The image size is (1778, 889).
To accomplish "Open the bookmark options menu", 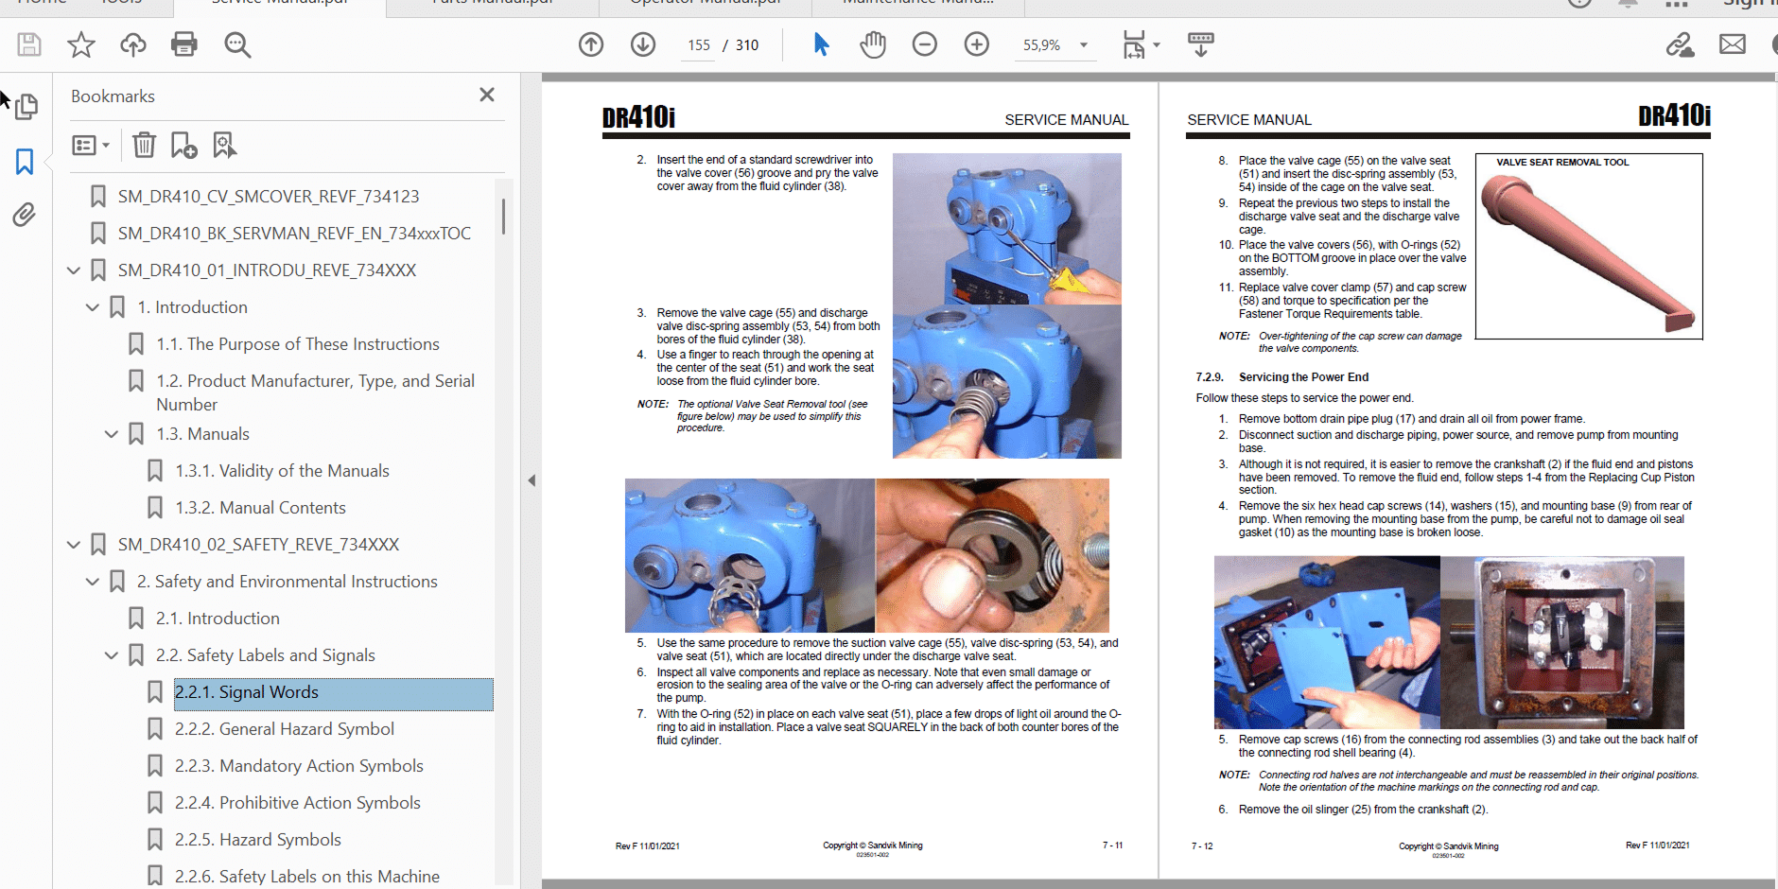I will [91, 145].
